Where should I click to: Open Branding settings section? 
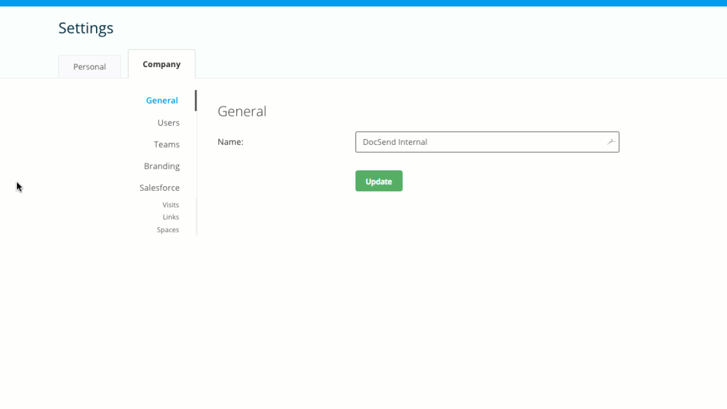pos(162,166)
